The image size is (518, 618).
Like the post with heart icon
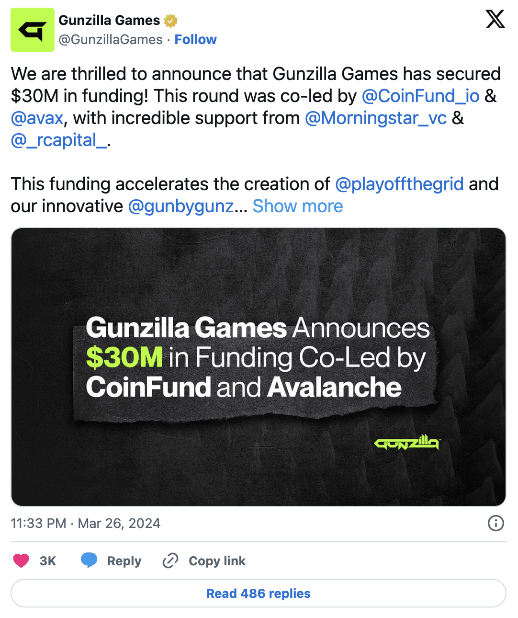21,561
